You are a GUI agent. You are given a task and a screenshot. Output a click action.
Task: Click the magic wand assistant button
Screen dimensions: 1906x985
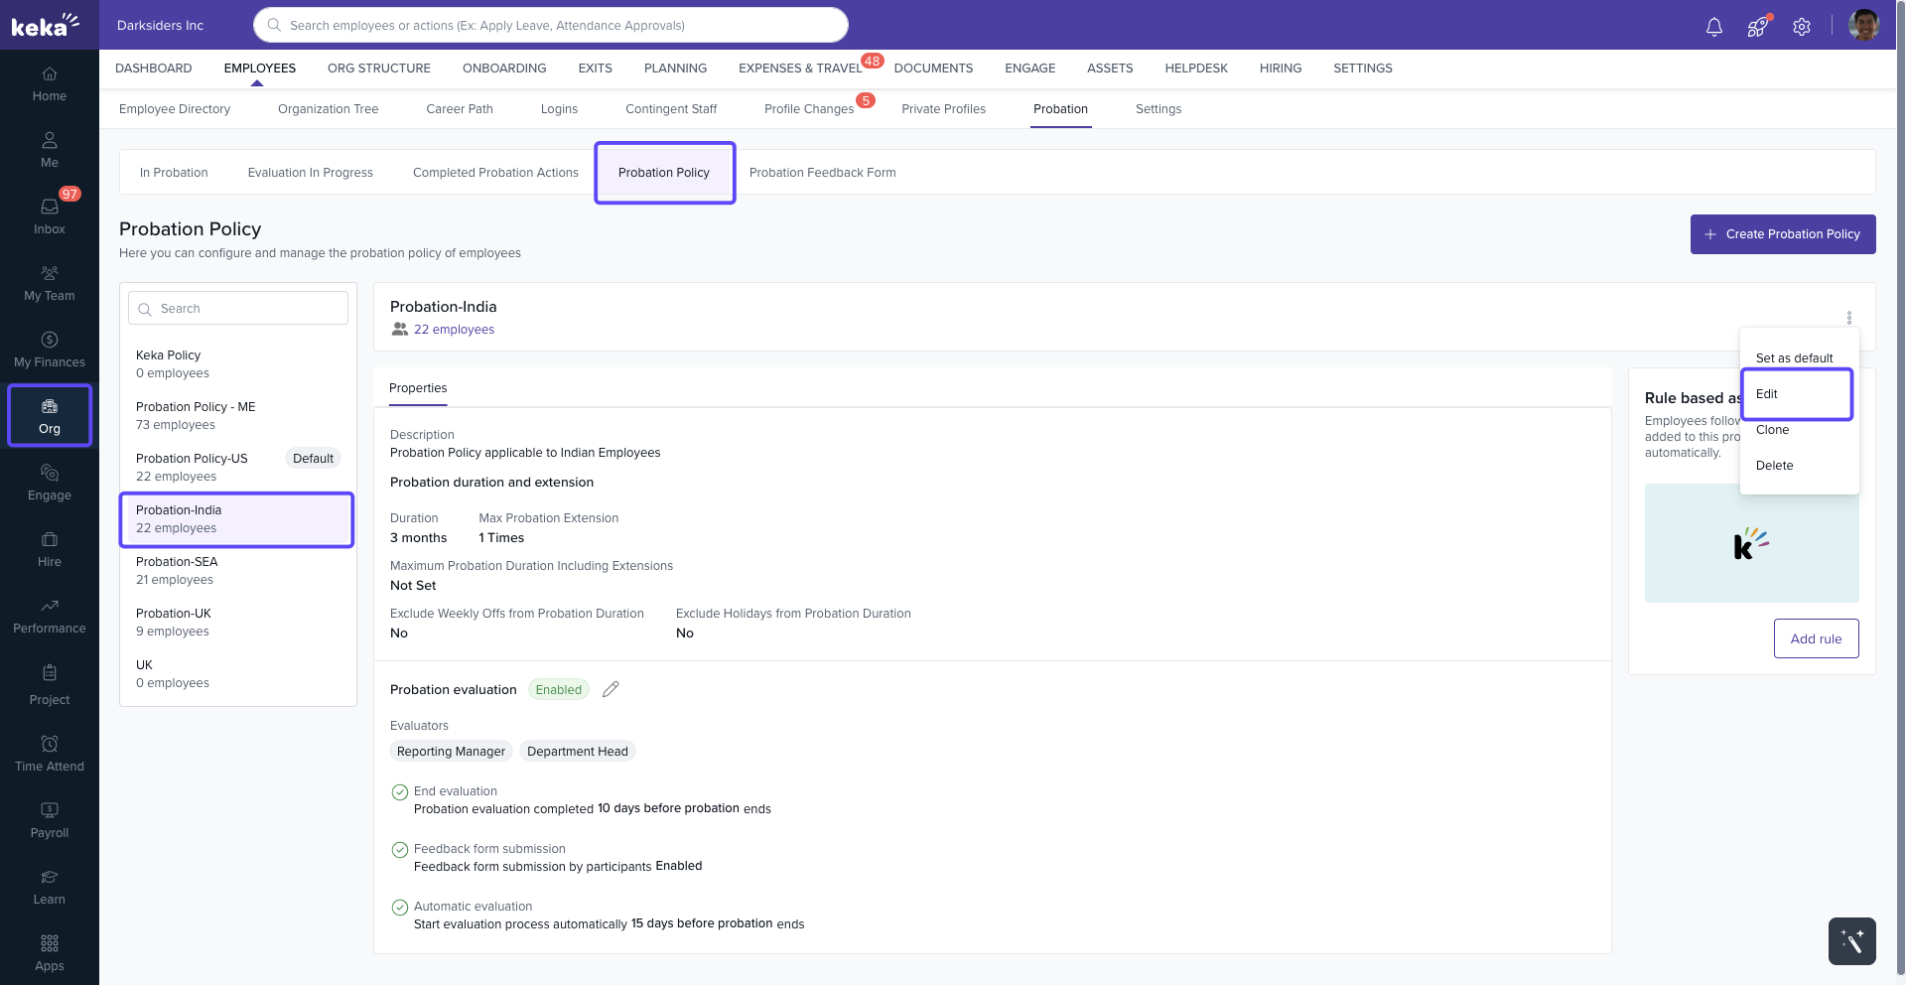click(1851, 940)
